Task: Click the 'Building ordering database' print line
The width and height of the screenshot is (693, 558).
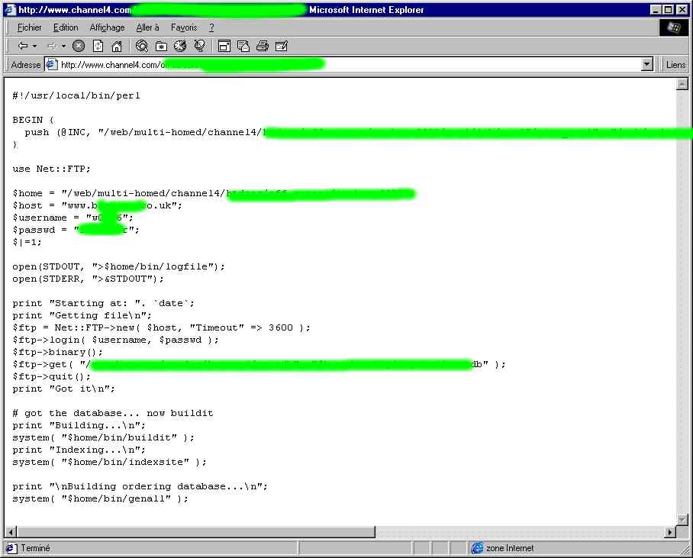Action: [140, 486]
